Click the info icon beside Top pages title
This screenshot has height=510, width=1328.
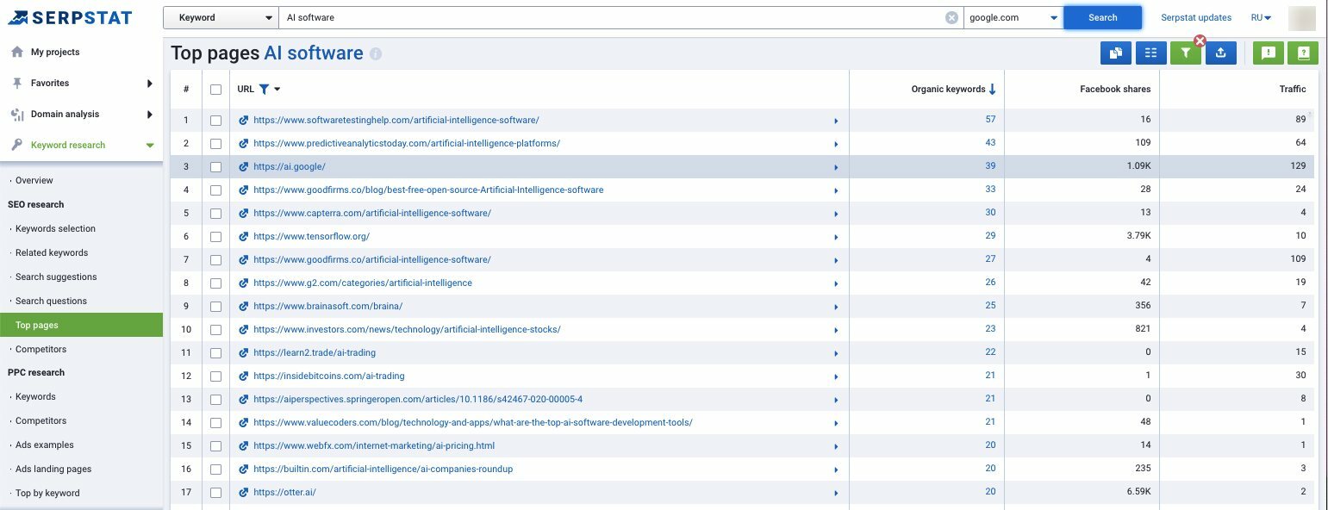pos(376,53)
